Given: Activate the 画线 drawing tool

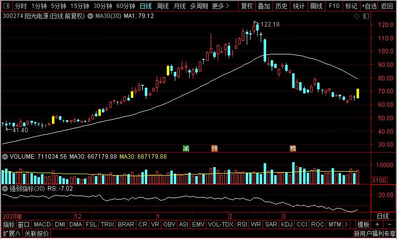Looking at the screenshot, I should pyautogui.click(x=316, y=6).
